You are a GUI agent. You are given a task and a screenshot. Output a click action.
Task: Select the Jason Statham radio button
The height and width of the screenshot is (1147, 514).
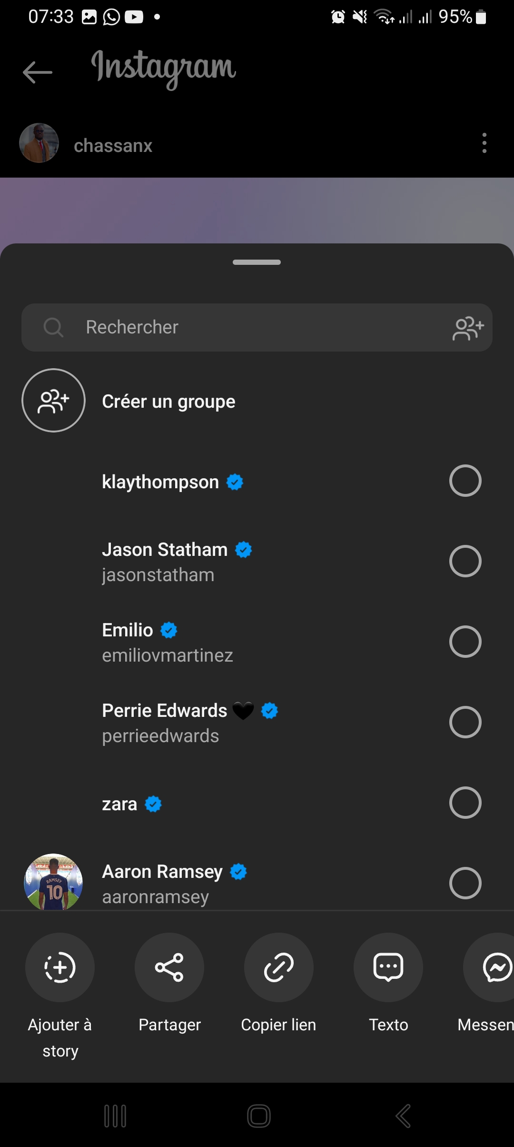(x=465, y=561)
